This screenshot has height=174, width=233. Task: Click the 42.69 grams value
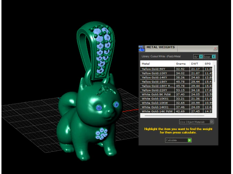tap(180, 111)
